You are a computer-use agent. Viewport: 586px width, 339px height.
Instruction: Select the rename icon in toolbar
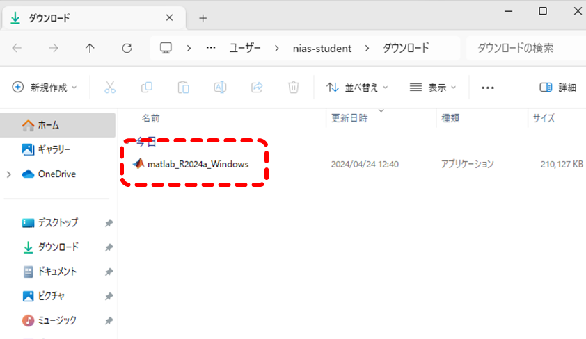[x=220, y=88]
